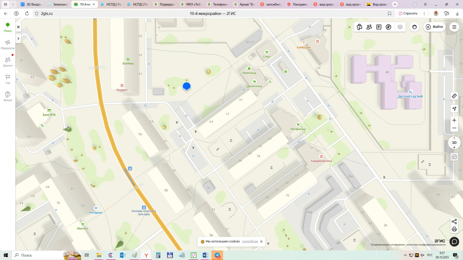This screenshot has height=260, width=463.
Task: Click the share map icon
Action: coord(454,222)
